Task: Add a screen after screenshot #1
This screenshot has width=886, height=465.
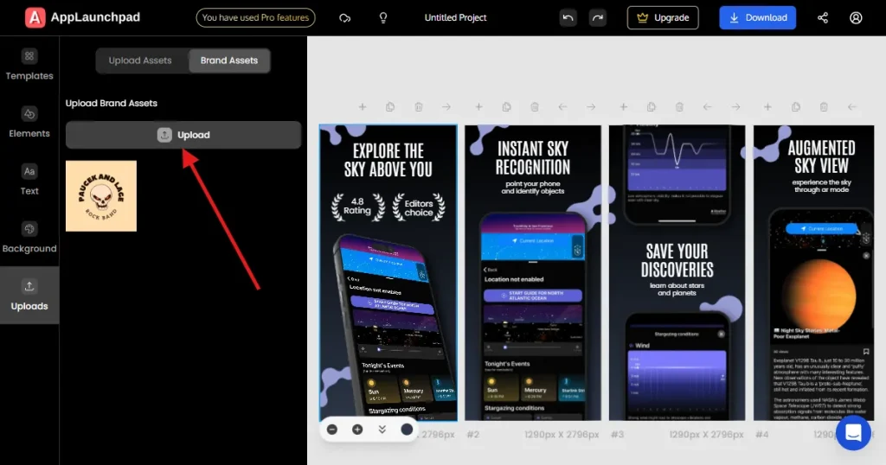Action: tap(363, 106)
